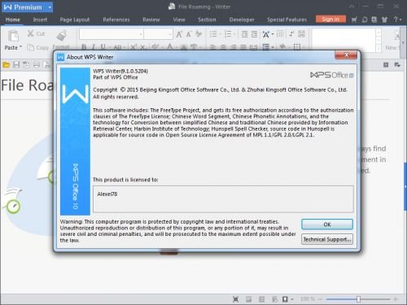Screen dimensions: 407x305
Task: Click the styles gallery scroll arrows
Action: (x=379, y=41)
